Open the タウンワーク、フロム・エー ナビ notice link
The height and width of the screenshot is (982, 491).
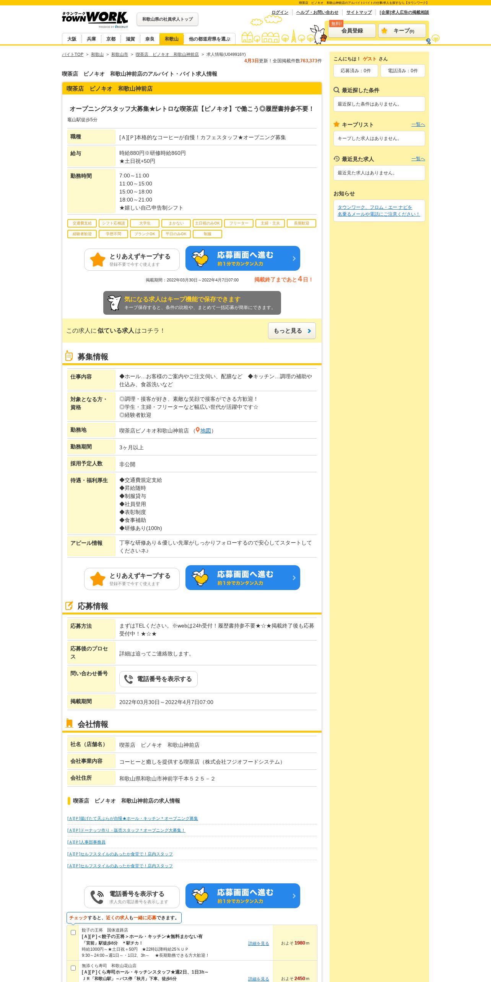coord(379,211)
